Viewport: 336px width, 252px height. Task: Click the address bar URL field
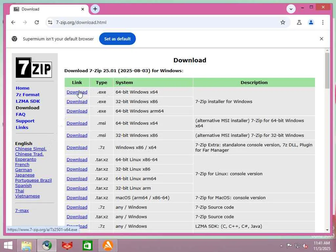click(167, 22)
